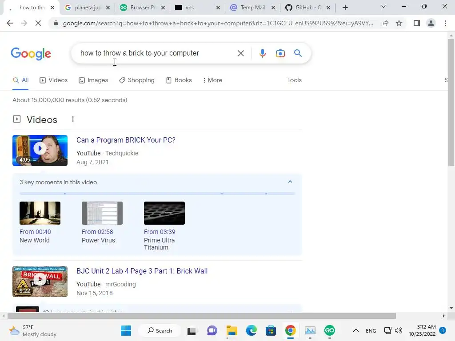Bookmark this page with the star

pos(399,23)
